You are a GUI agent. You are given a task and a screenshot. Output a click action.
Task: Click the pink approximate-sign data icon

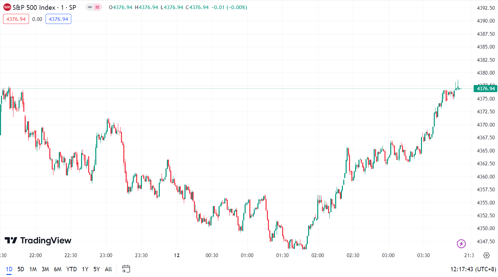click(x=98, y=7)
